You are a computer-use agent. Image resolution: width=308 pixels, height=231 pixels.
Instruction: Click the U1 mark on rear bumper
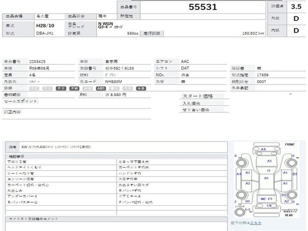(x=269, y=206)
